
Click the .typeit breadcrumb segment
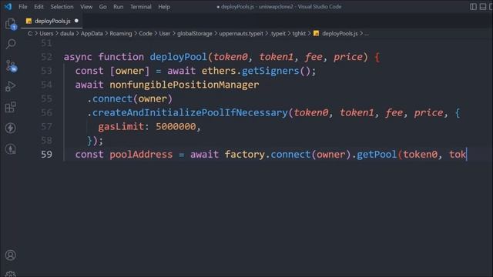coord(278,34)
